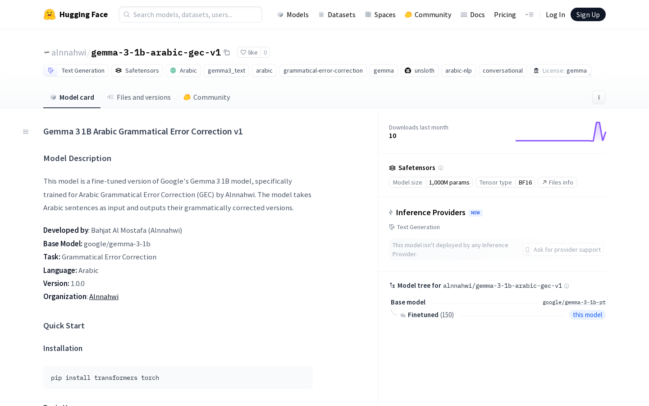This screenshot has height=406, width=649.
Task: Open Models in top navigation
Action: (x=293, y=14)
